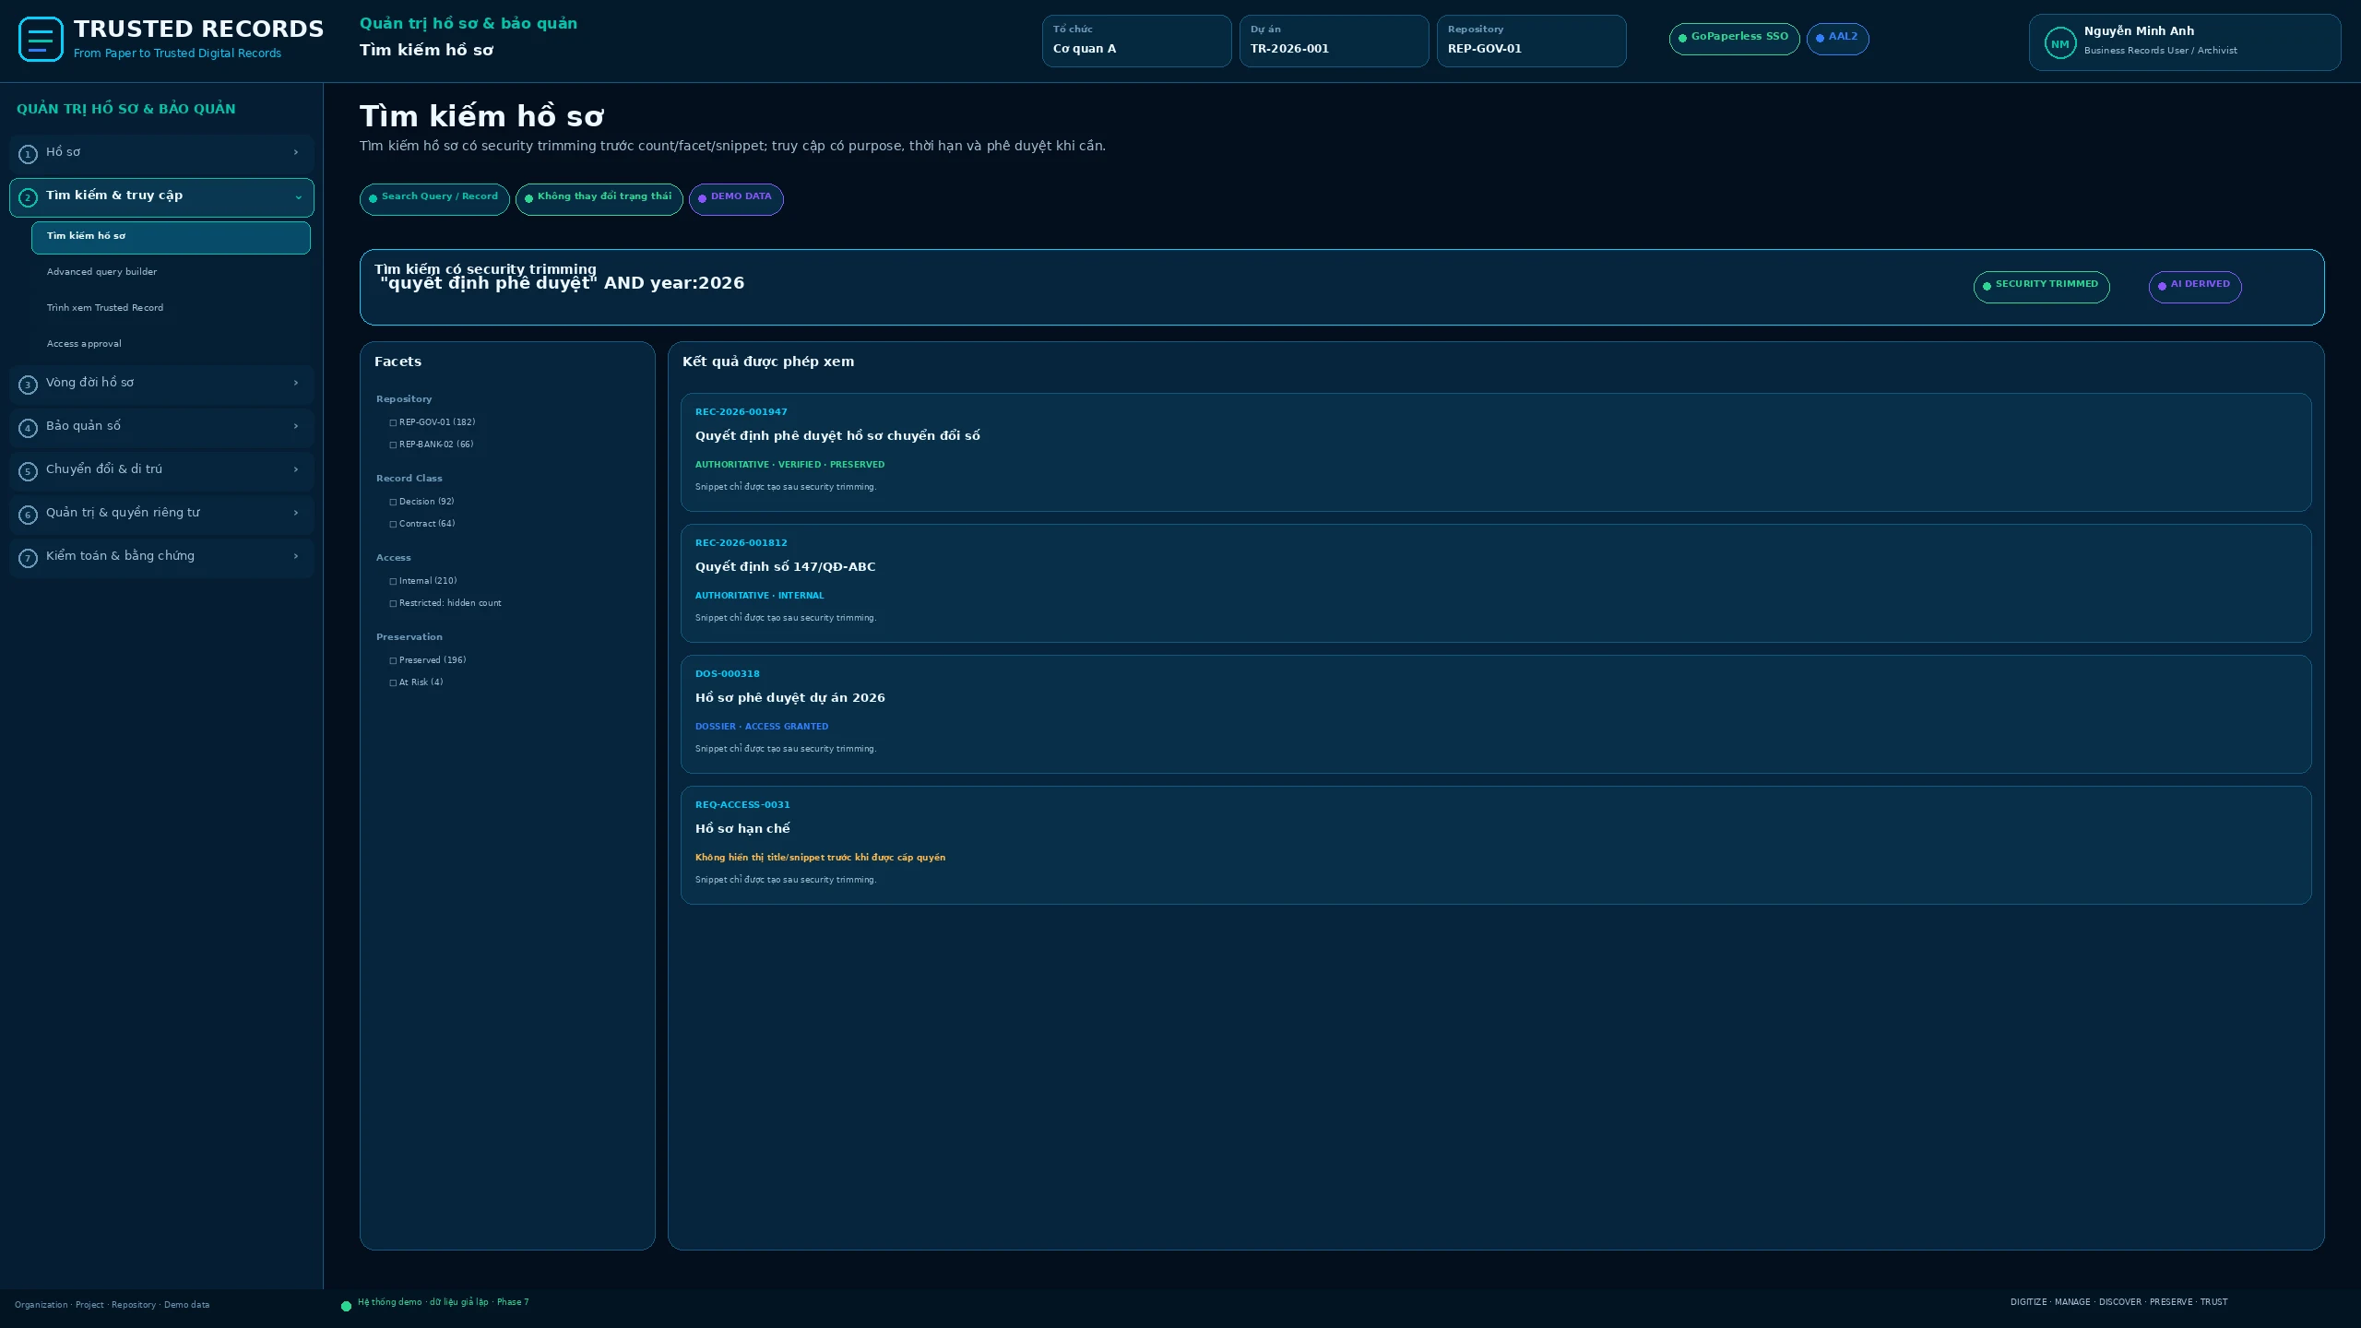Image resolution: width=2361 pixels, height=1328 pixels.
Task: Click DOSSIER · ACCESS GRANTED status line
Action: pyautogui.click(x=762, y=727)
